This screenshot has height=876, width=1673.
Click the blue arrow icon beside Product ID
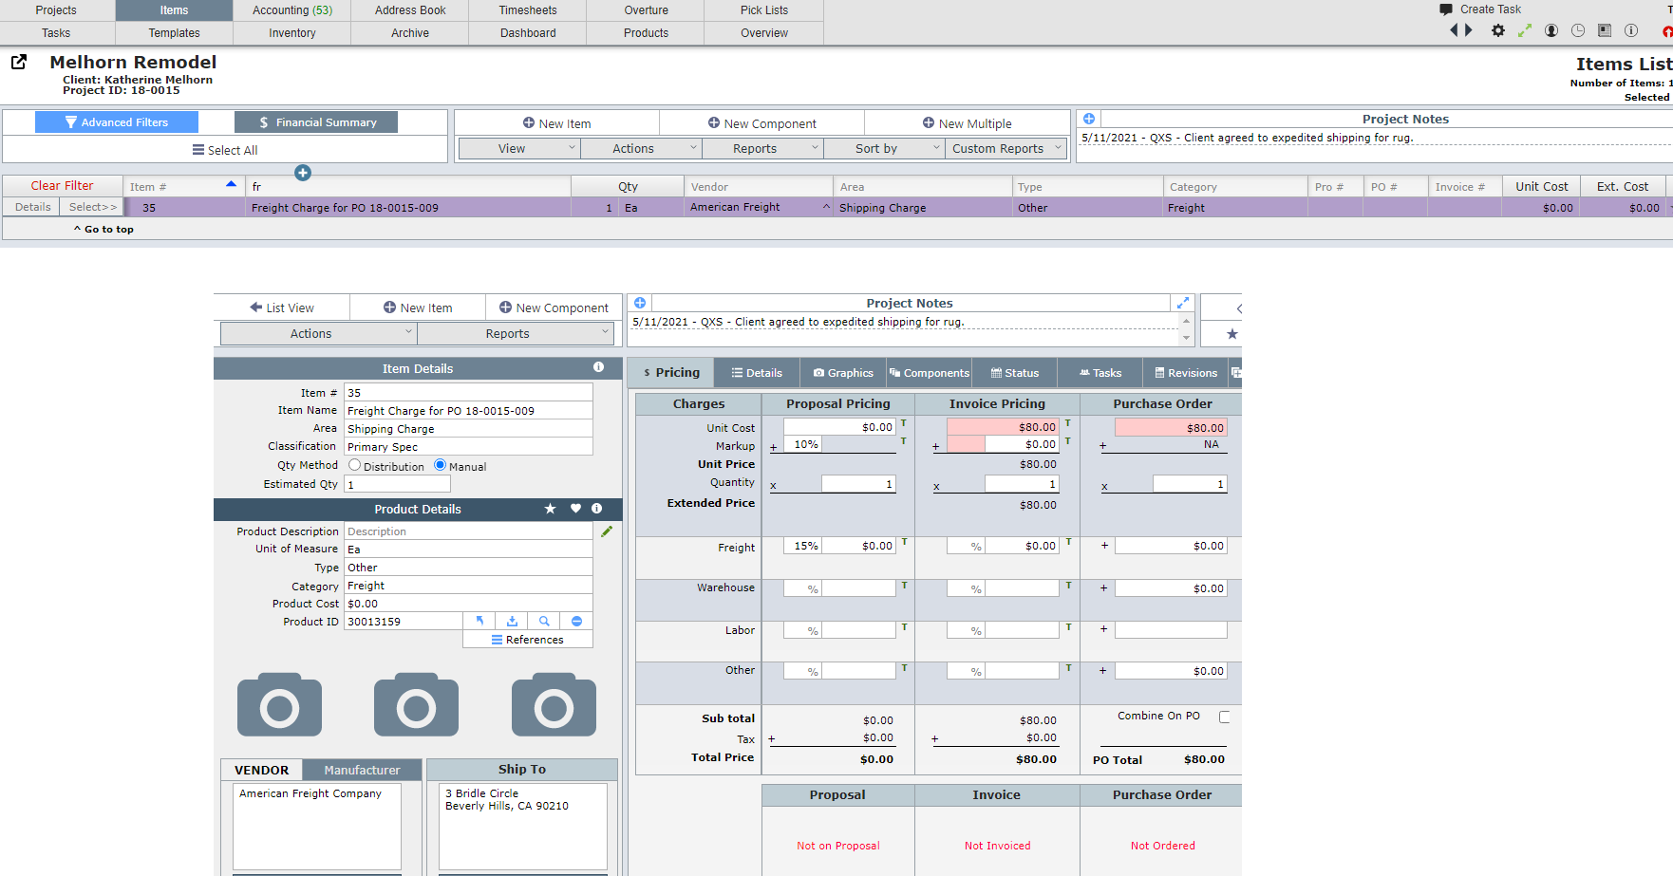tap(479, 621)
